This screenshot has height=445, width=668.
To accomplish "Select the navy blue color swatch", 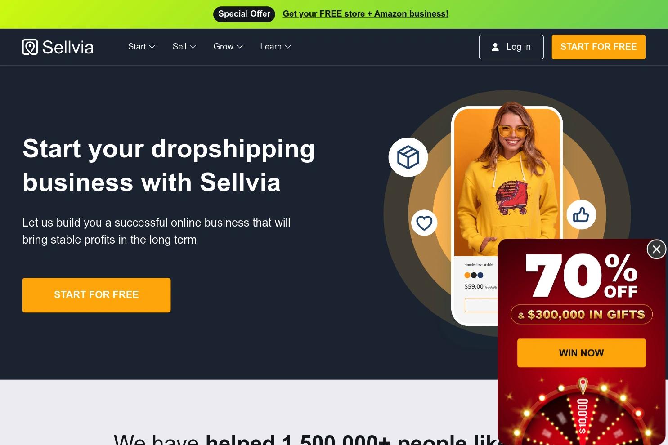I will coord(480,275).
